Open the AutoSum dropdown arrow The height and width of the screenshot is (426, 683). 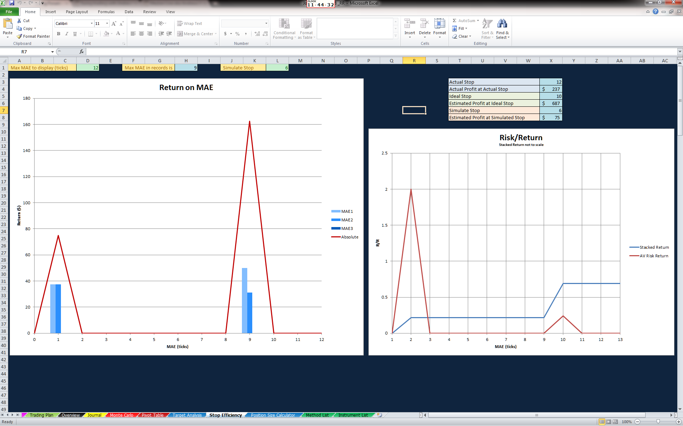478,21
